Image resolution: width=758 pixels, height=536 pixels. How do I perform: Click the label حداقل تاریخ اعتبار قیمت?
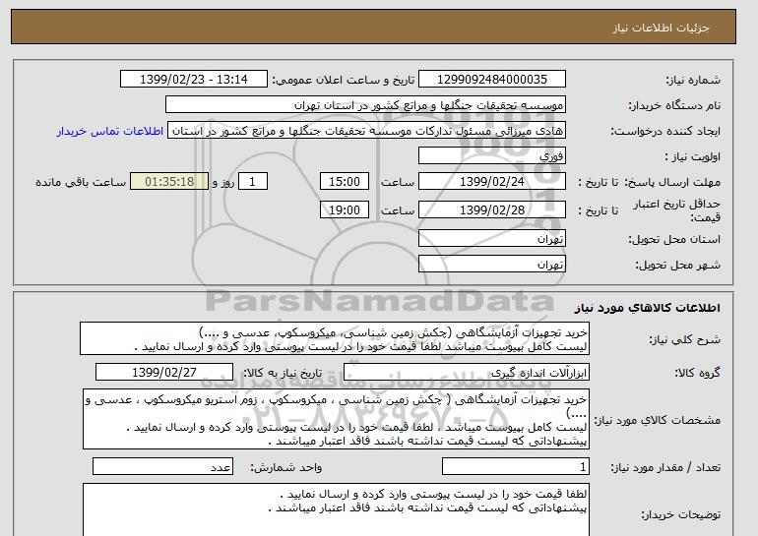pyautogui.click(x=677, y=210)
